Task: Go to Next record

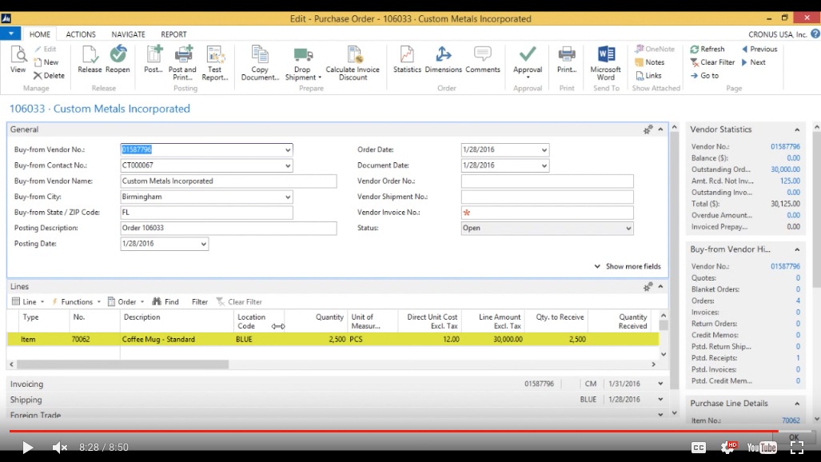Action: point(754,62)
